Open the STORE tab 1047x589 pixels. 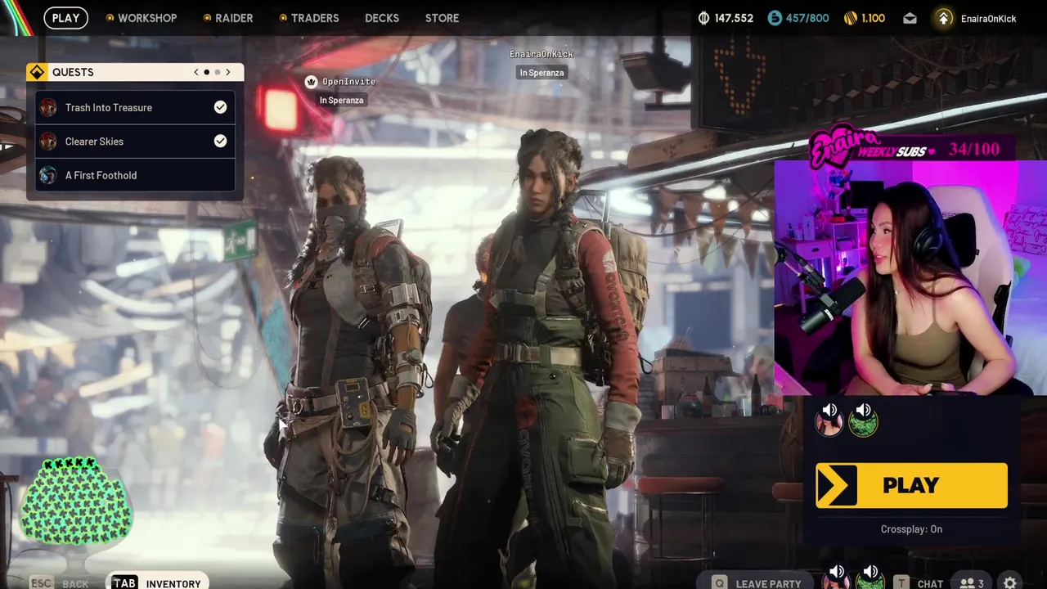coord(443,18)
